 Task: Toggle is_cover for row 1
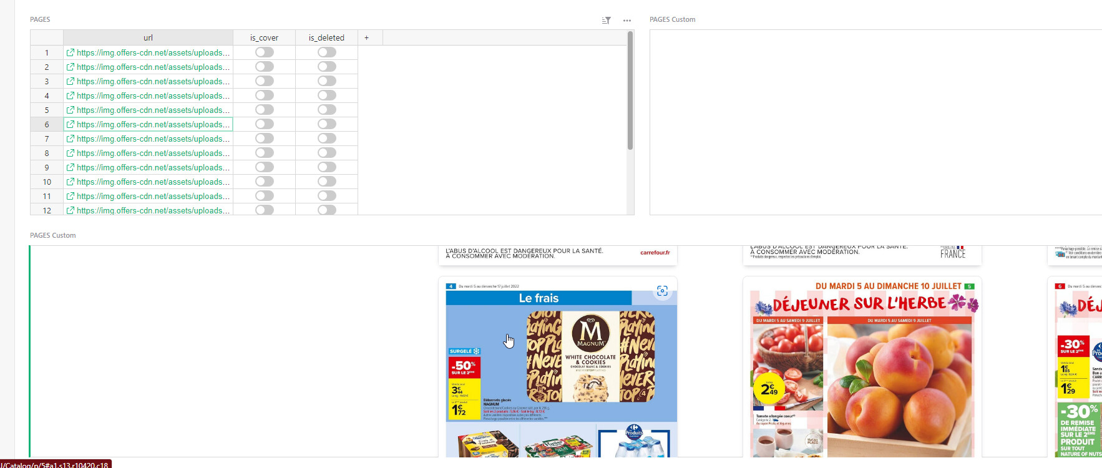coord(265,52)
